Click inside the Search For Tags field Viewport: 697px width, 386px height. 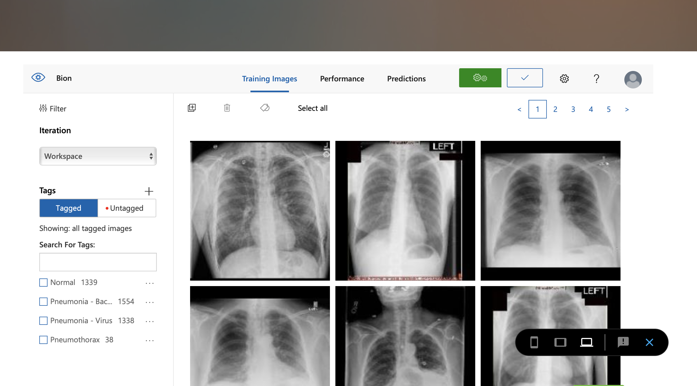coord(98,262)
